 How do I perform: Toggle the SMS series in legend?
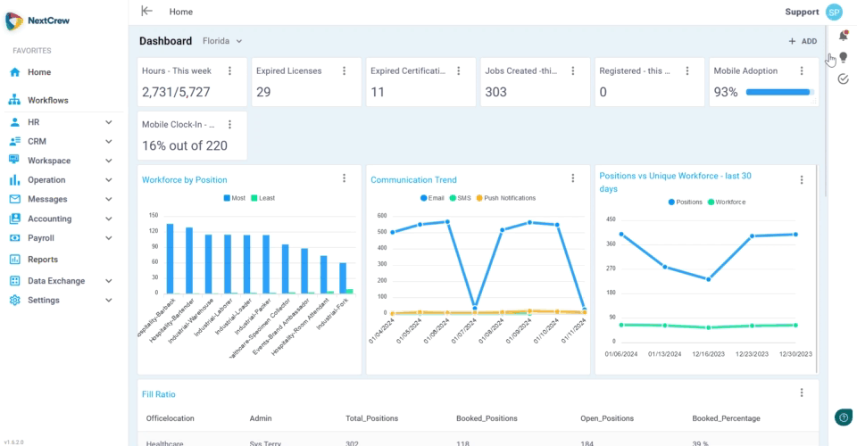(x=461, y=198)
